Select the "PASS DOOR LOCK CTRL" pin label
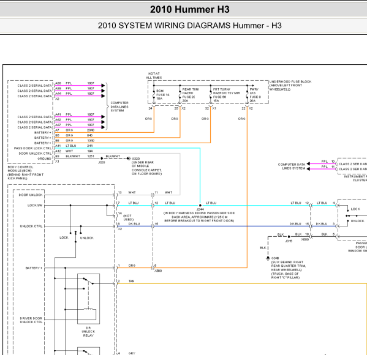The height and width of the screenshot is (355, 367). (32, 148)
